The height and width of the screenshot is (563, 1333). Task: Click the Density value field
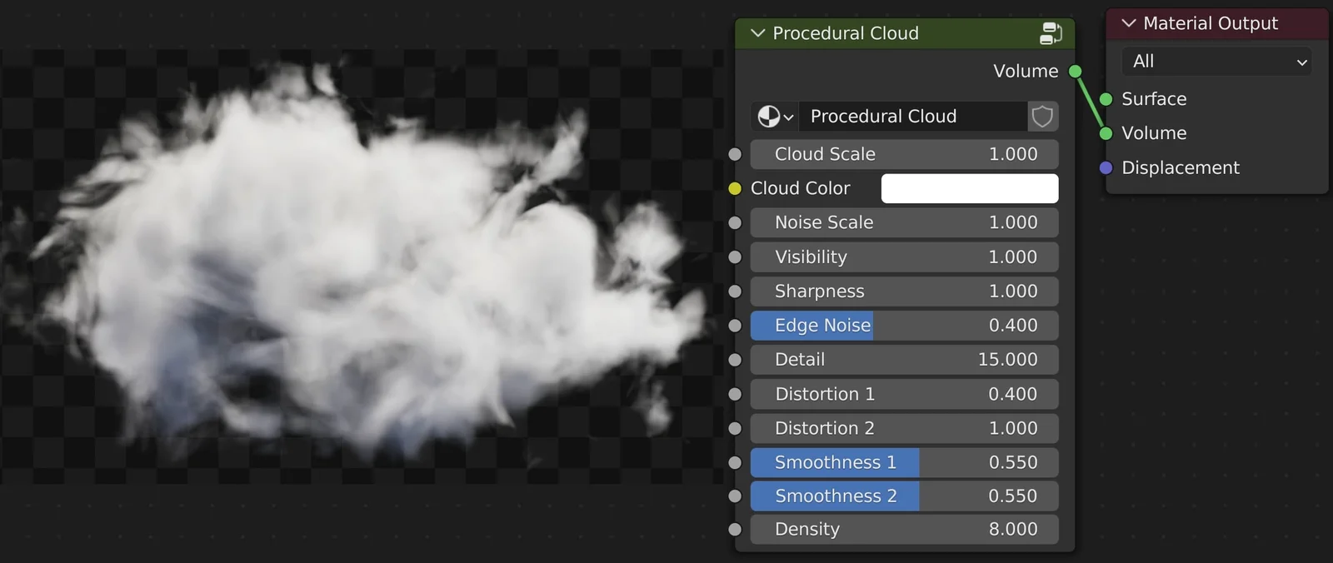coord(905,530)
